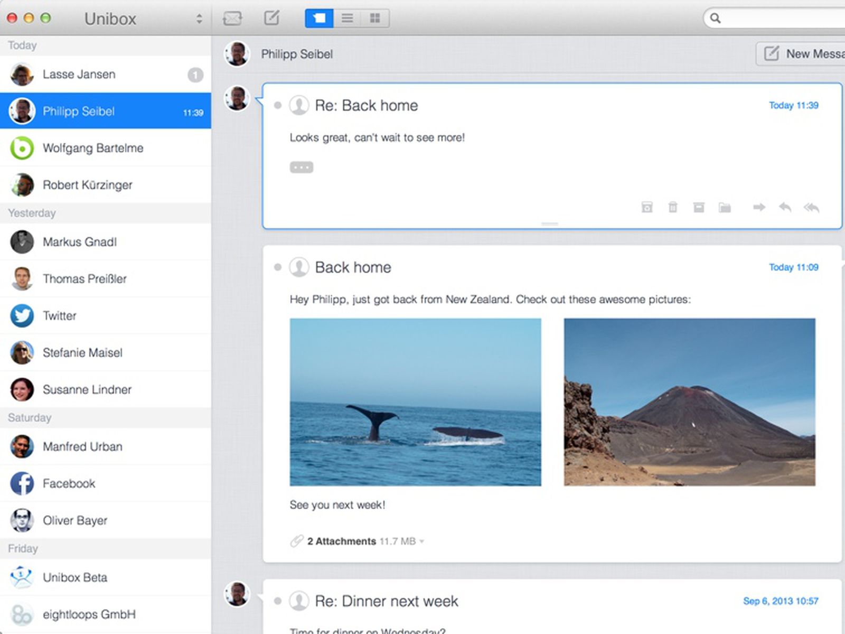Screen dimensions: 845x634
Task: Mark the Re: Back home message as spam
Action: click(x=647, y=207)
